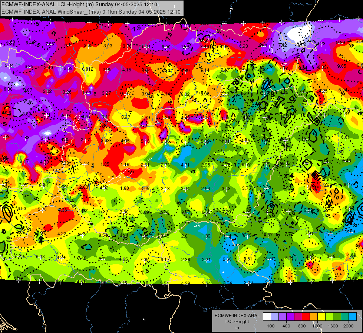
Task: Click the 2.00 value at the map bottom
Action: click(x=248, y=282)
